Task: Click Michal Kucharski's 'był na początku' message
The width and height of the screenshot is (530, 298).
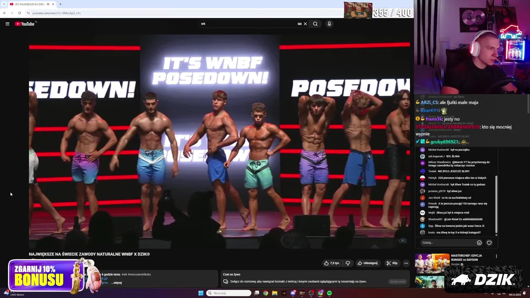Action: click(x=448, y=150)
